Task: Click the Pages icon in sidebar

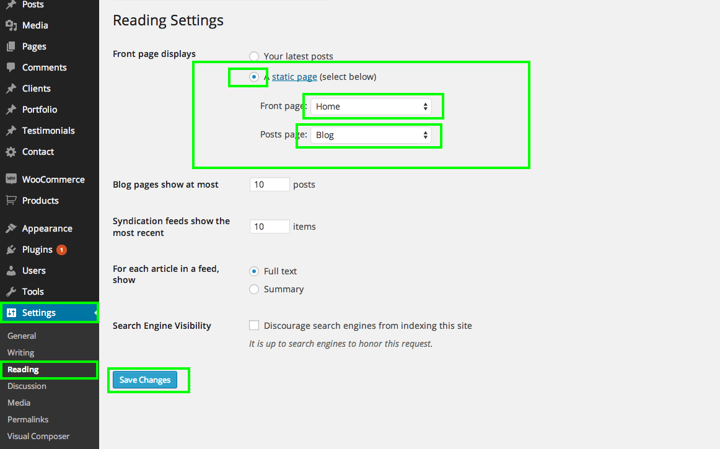Action: tap(11, 46)
